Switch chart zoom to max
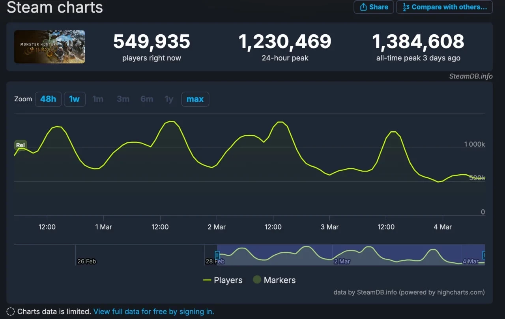The height and width of the screenshot is (319, 505). 195,99
